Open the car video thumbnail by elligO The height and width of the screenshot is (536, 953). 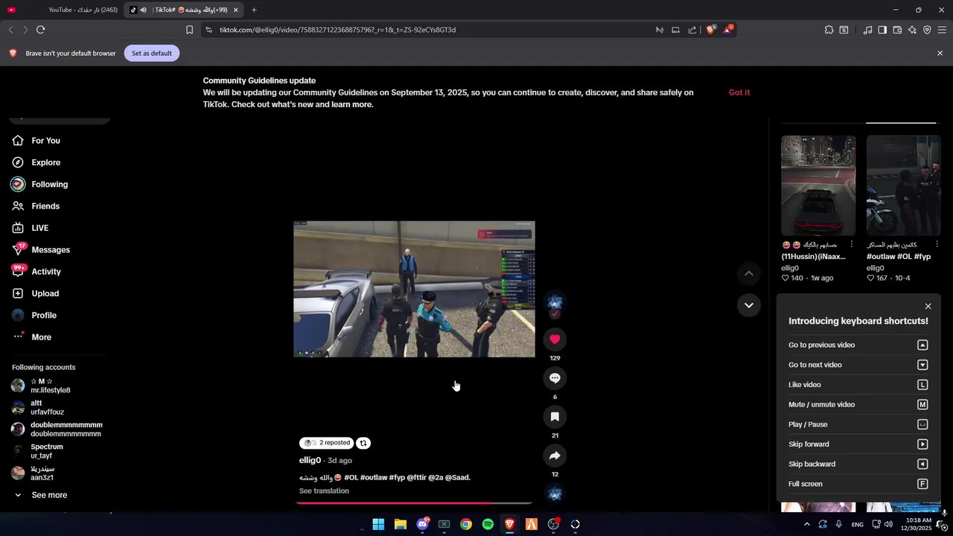[818, 185]
